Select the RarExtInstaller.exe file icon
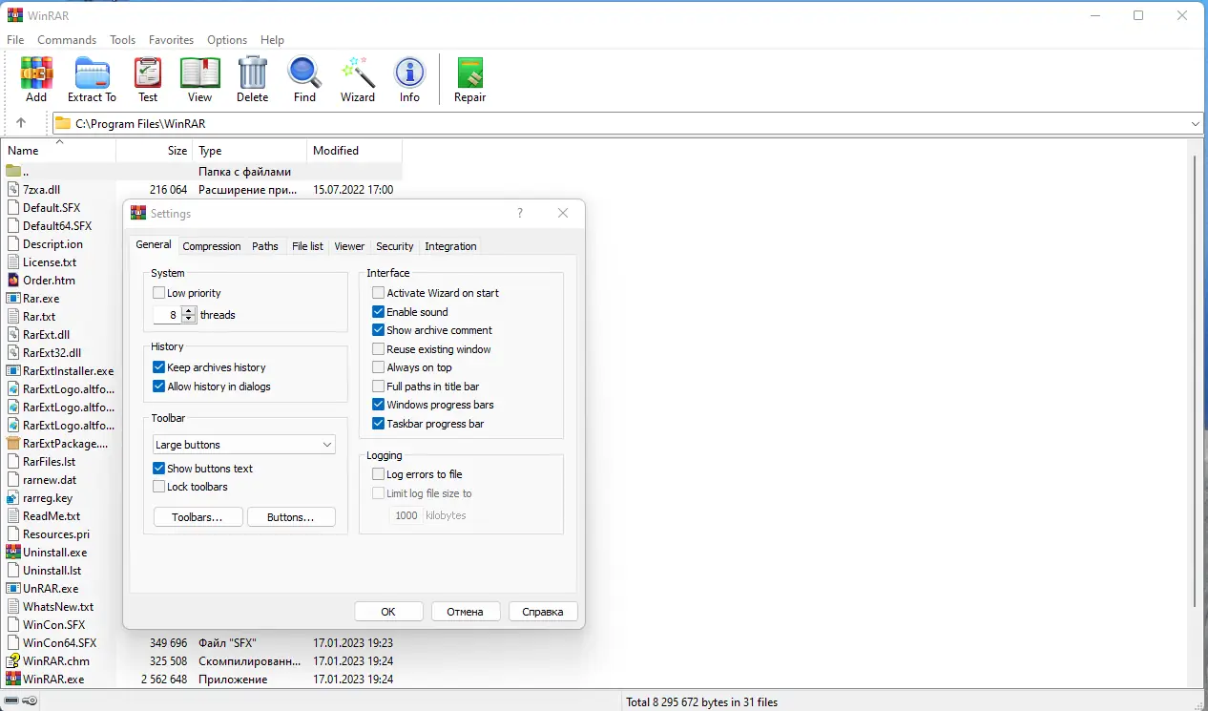Image resolution: width=1208 pixels, height=711 pixels. pyautogui.click(x=13, y=371)
